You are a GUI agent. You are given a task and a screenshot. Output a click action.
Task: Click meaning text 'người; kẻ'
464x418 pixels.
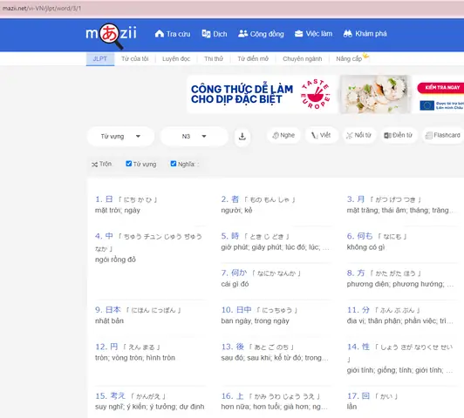(x=236, y=211)
